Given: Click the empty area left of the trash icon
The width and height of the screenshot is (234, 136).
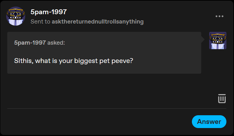Looking at the screenshot, I should (x=112, y=98).
